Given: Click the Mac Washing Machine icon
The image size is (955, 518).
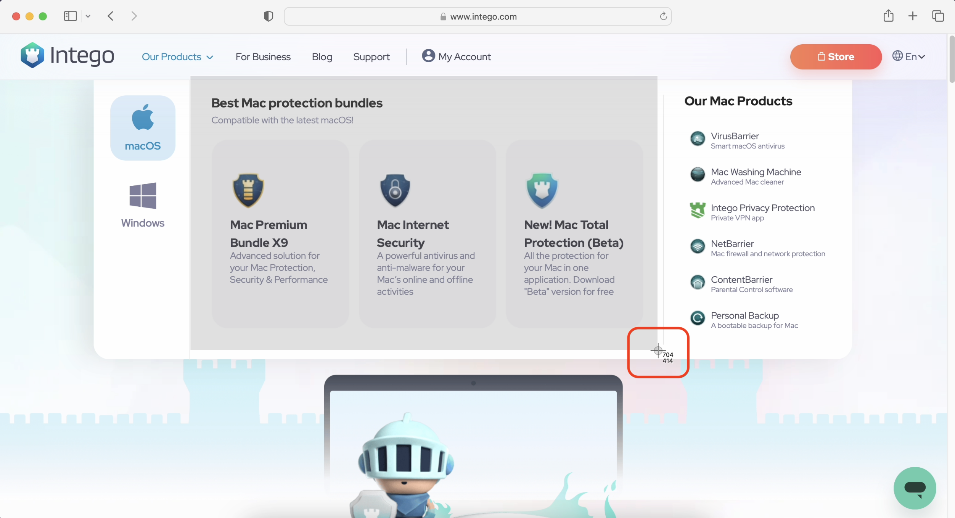Looking at the screenshot, I should (698, 174).
